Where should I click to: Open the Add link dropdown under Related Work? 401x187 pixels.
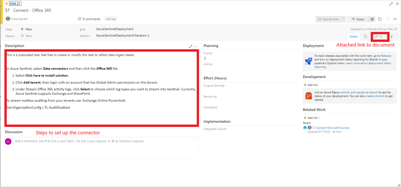point(312,118)
